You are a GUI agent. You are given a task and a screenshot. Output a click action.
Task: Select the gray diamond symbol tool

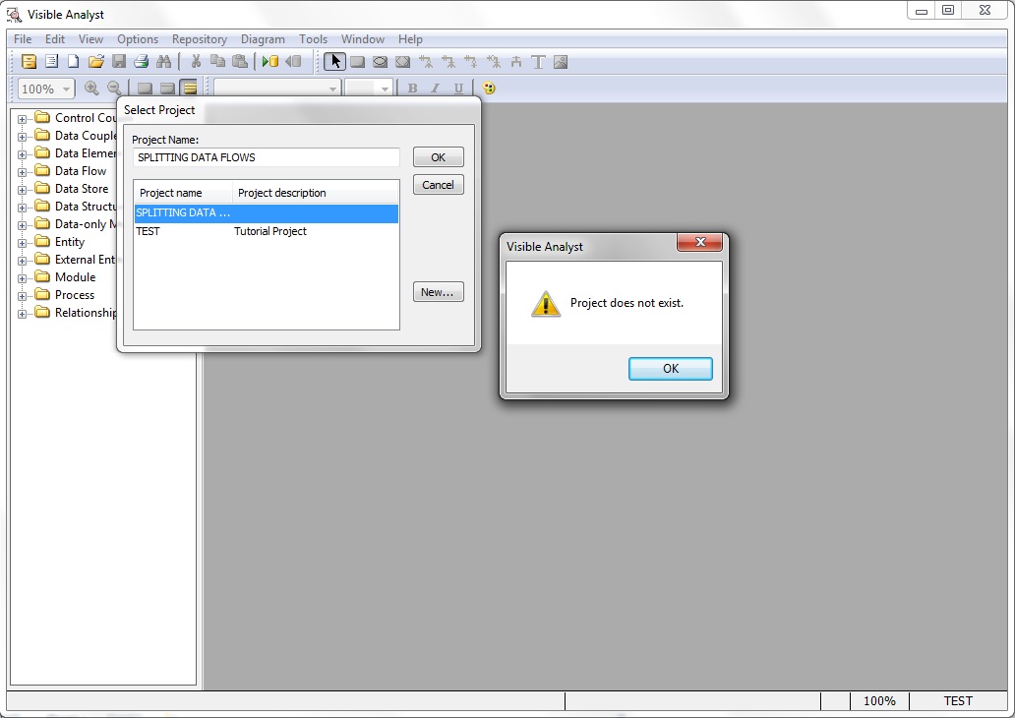[402, 62]
